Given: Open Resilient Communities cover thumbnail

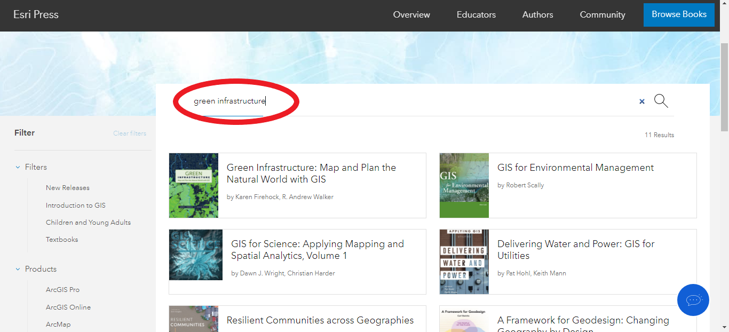Looking at the screenshot, I should tap(194, 319).
